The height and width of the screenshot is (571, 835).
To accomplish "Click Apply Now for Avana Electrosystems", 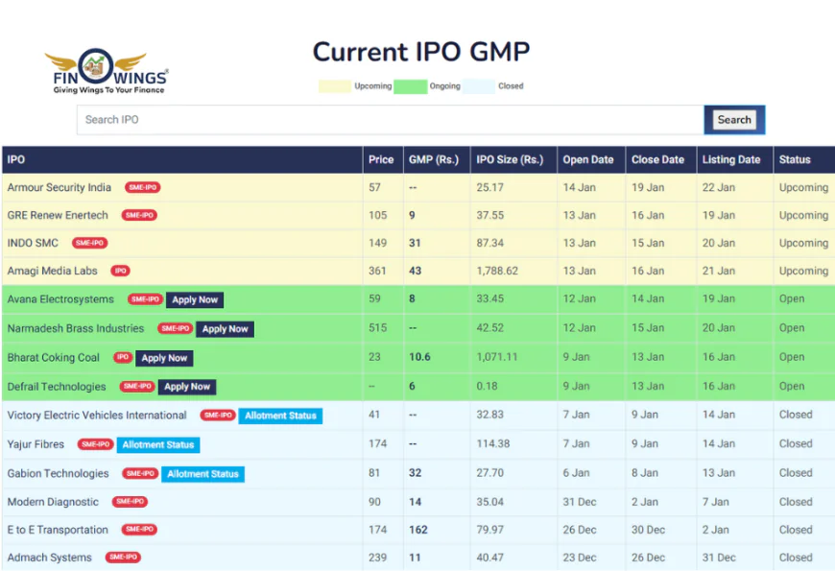I will [x=195, y=299].
